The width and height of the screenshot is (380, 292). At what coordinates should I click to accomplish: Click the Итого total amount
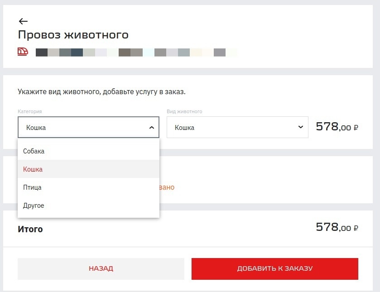[336, 229]
